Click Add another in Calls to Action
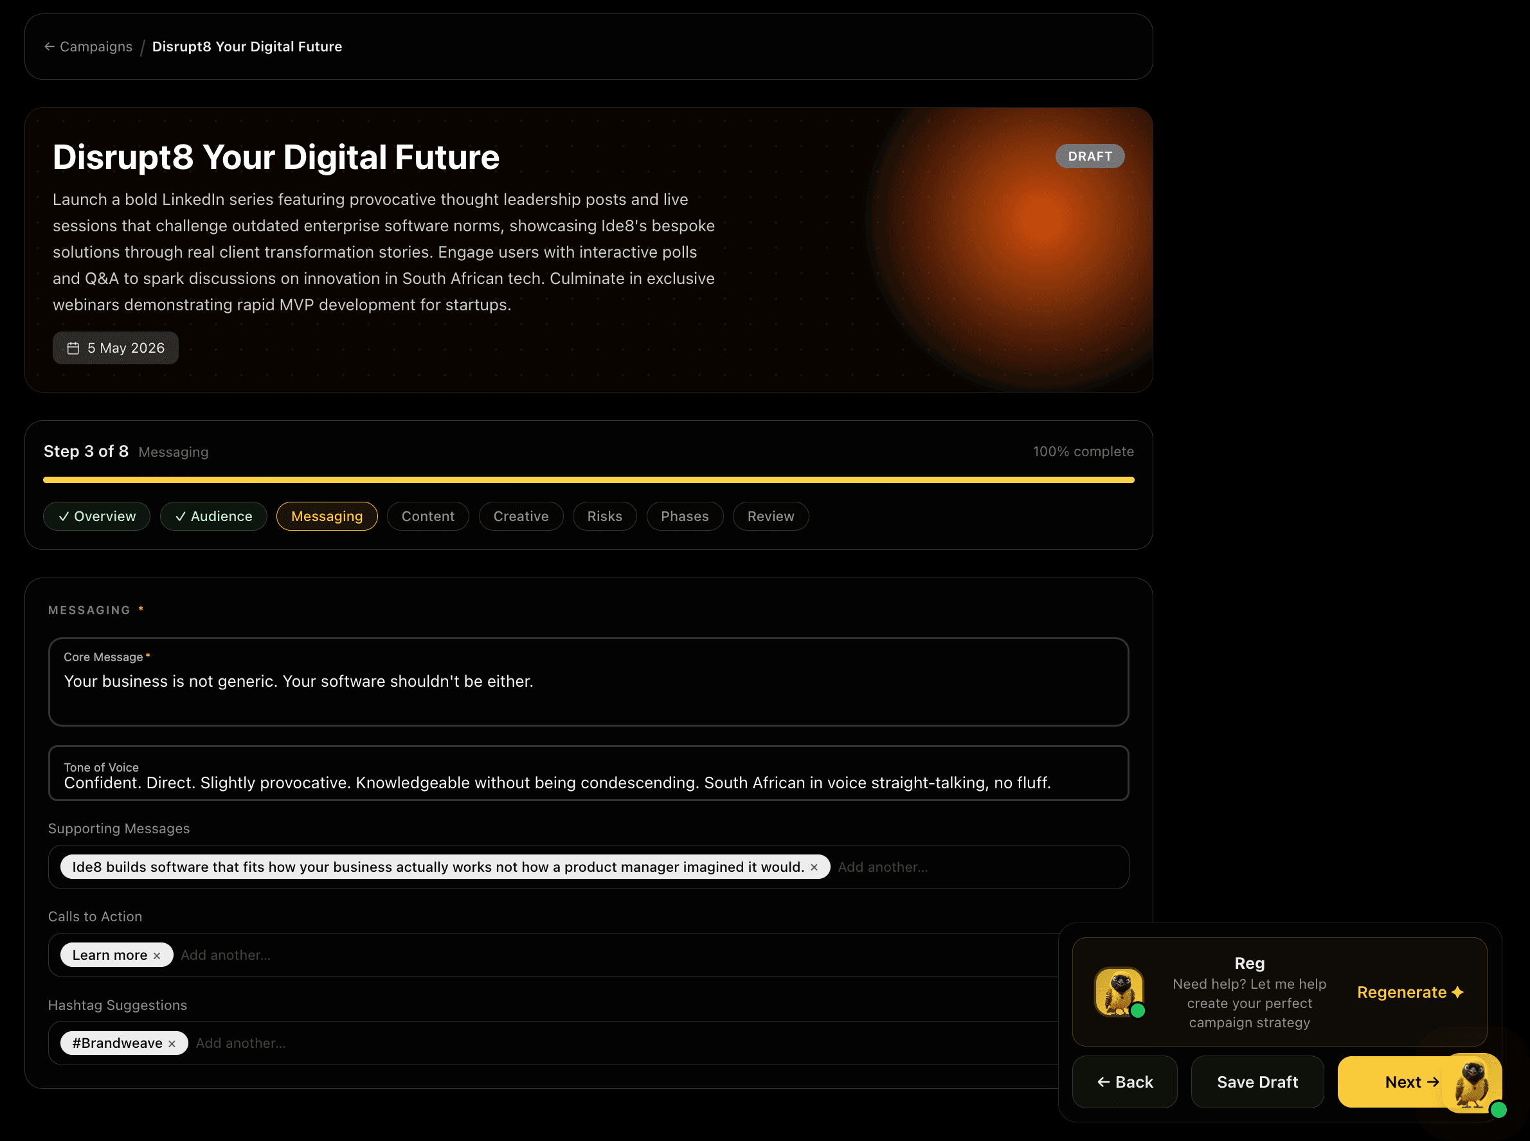This screenshot has height=1141, width=1530. [x=225, y=955]
